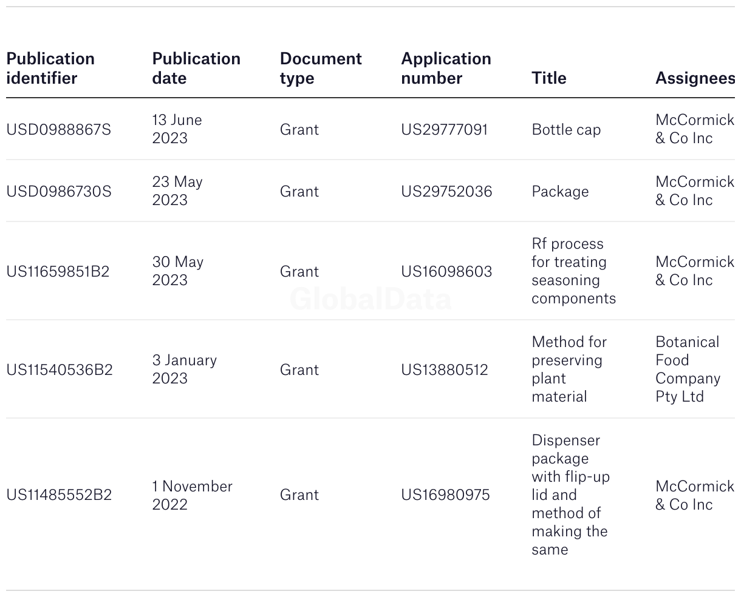Click the Publication date column header
This screenshot has width=741, height=597.
[x=196, y=69]
